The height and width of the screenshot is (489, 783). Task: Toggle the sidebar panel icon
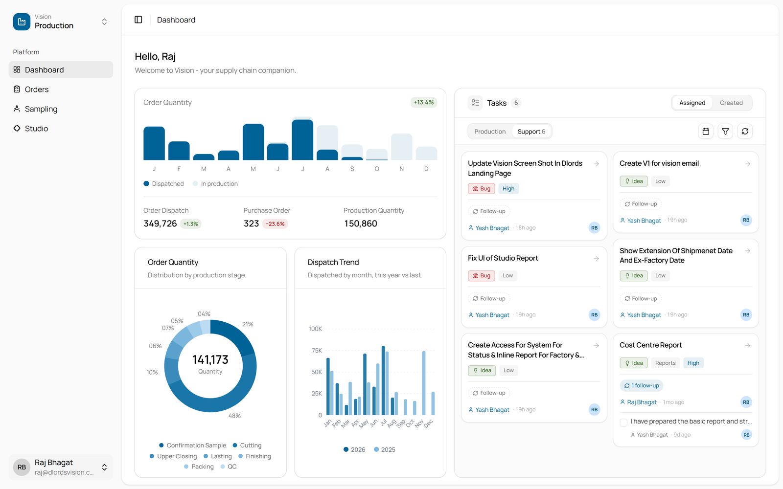(138, 20)
